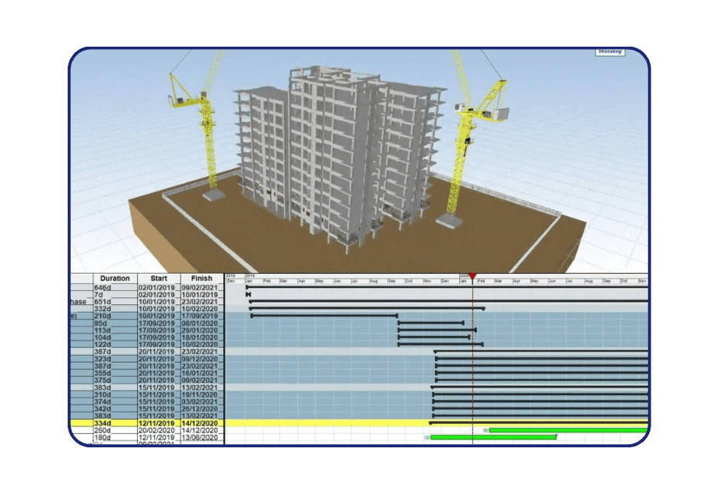Select the 651d duration cell

tap(103, 302)
